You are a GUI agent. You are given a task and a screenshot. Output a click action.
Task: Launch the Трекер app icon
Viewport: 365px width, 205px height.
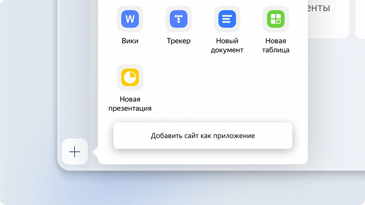pyautogui.click(x=179, y=19)
